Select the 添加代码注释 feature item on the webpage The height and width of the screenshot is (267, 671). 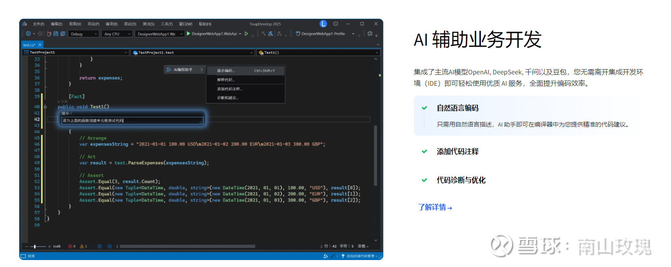click(x=458, y=152)
